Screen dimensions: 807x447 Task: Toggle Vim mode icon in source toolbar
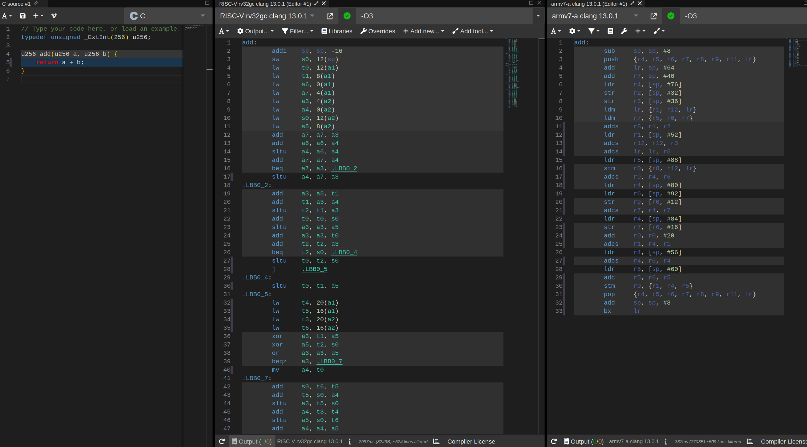coord(54,16)
